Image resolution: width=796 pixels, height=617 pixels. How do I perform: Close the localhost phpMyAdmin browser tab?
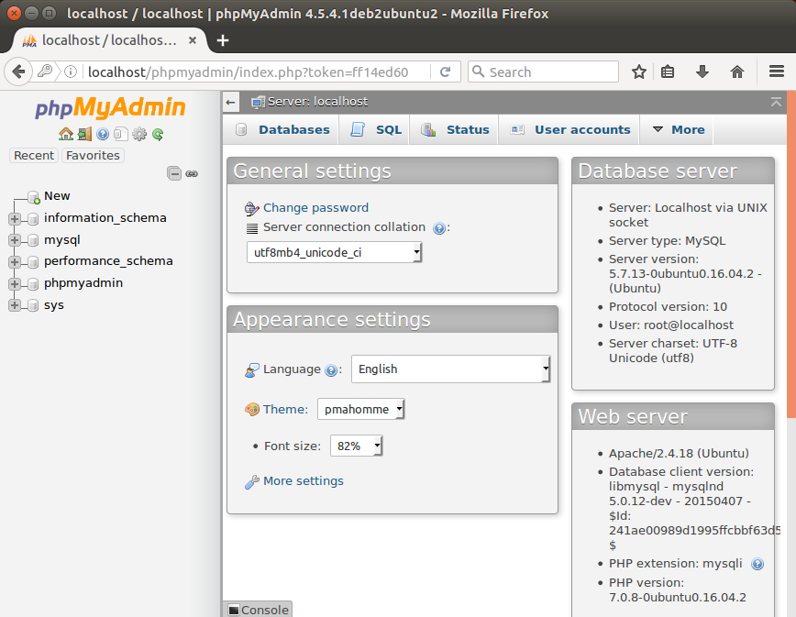pyautogui.click(x=193, y=40)
